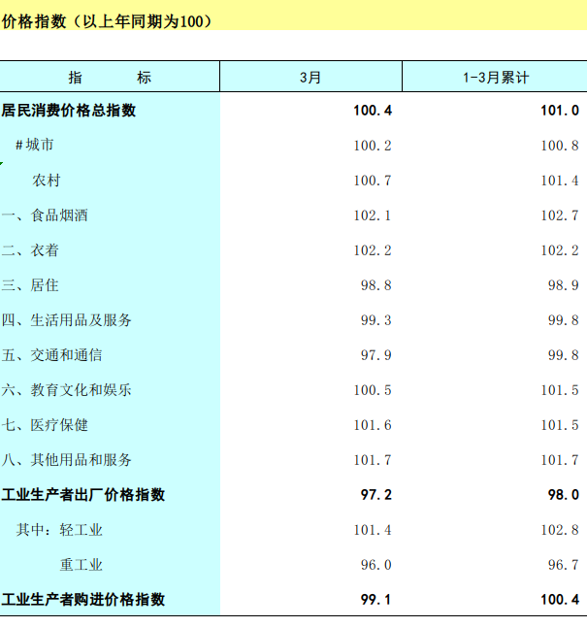The width and height of the screenshot is (587, 627).
Task: Select the 3月 value for 工业生产者购进价格指数
Action: (x=375, y=600)
